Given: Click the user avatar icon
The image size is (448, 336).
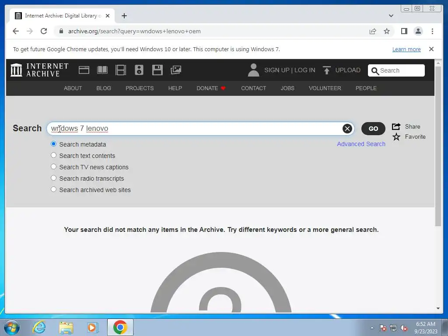Looking at the screenshot, I should point(253,70).
